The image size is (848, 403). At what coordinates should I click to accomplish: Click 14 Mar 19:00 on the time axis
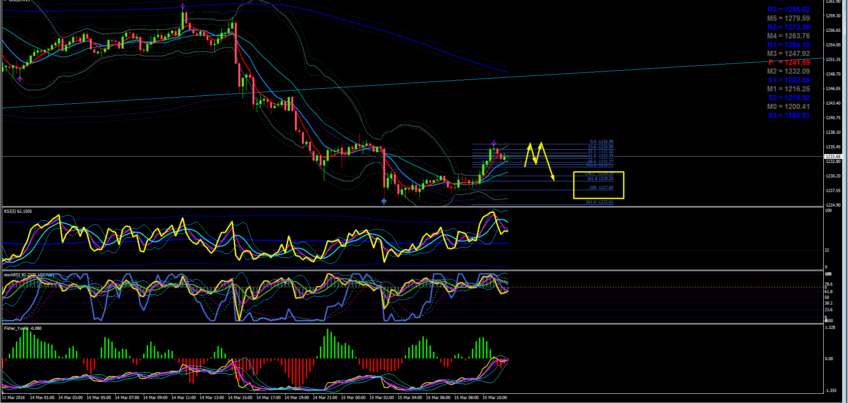point(297,398)
